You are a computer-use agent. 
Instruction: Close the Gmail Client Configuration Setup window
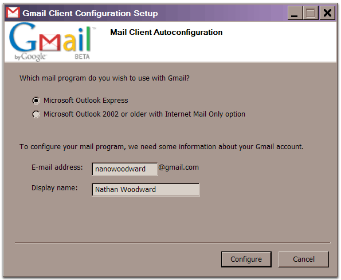click(327, 13)
